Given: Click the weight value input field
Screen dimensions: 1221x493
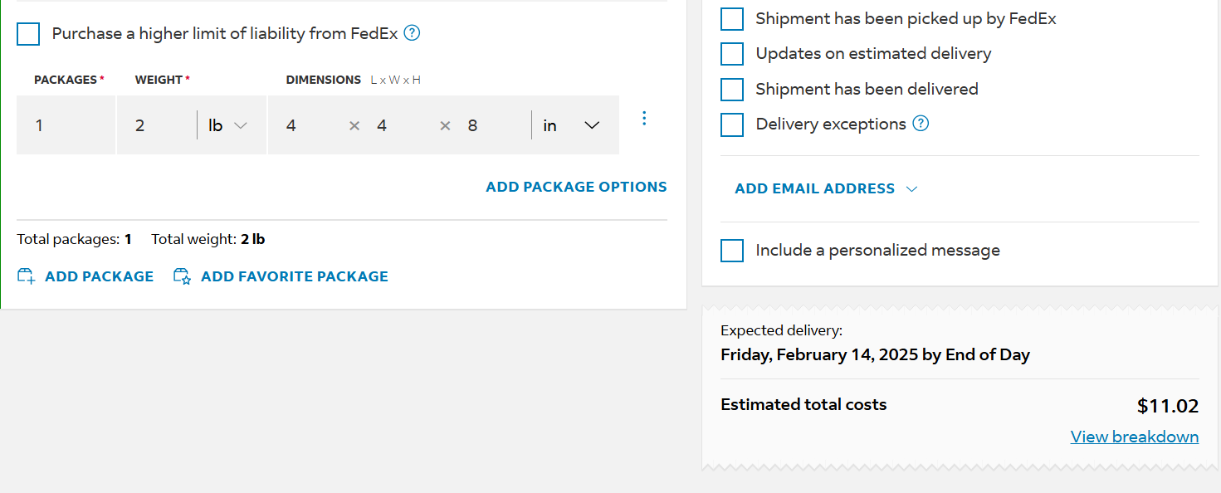Looking at the screenshot, I should pos(156,125).
